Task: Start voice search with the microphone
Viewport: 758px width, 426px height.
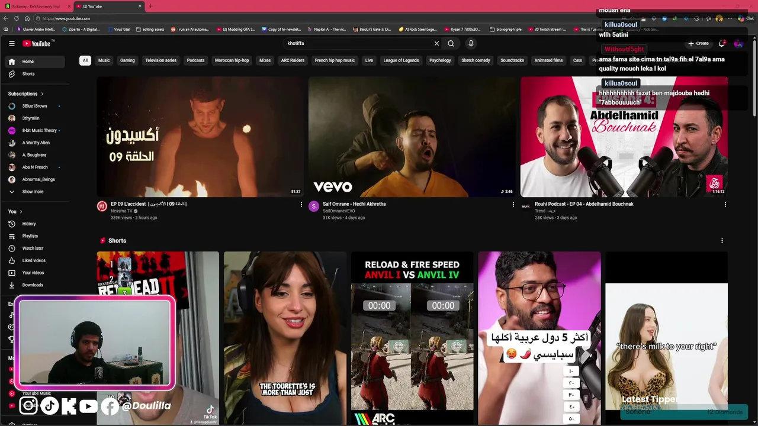Action: click(x=471, y=43)
